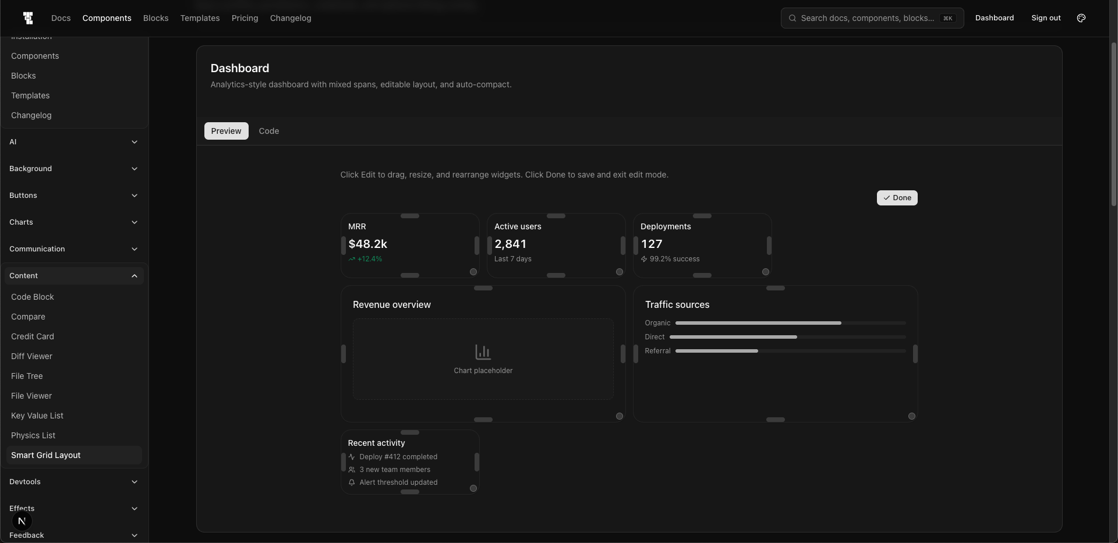This screenshot has height=543, width=1118.
Task: Expand the Charts sidebar section
Action: click(x=74, y=222)
